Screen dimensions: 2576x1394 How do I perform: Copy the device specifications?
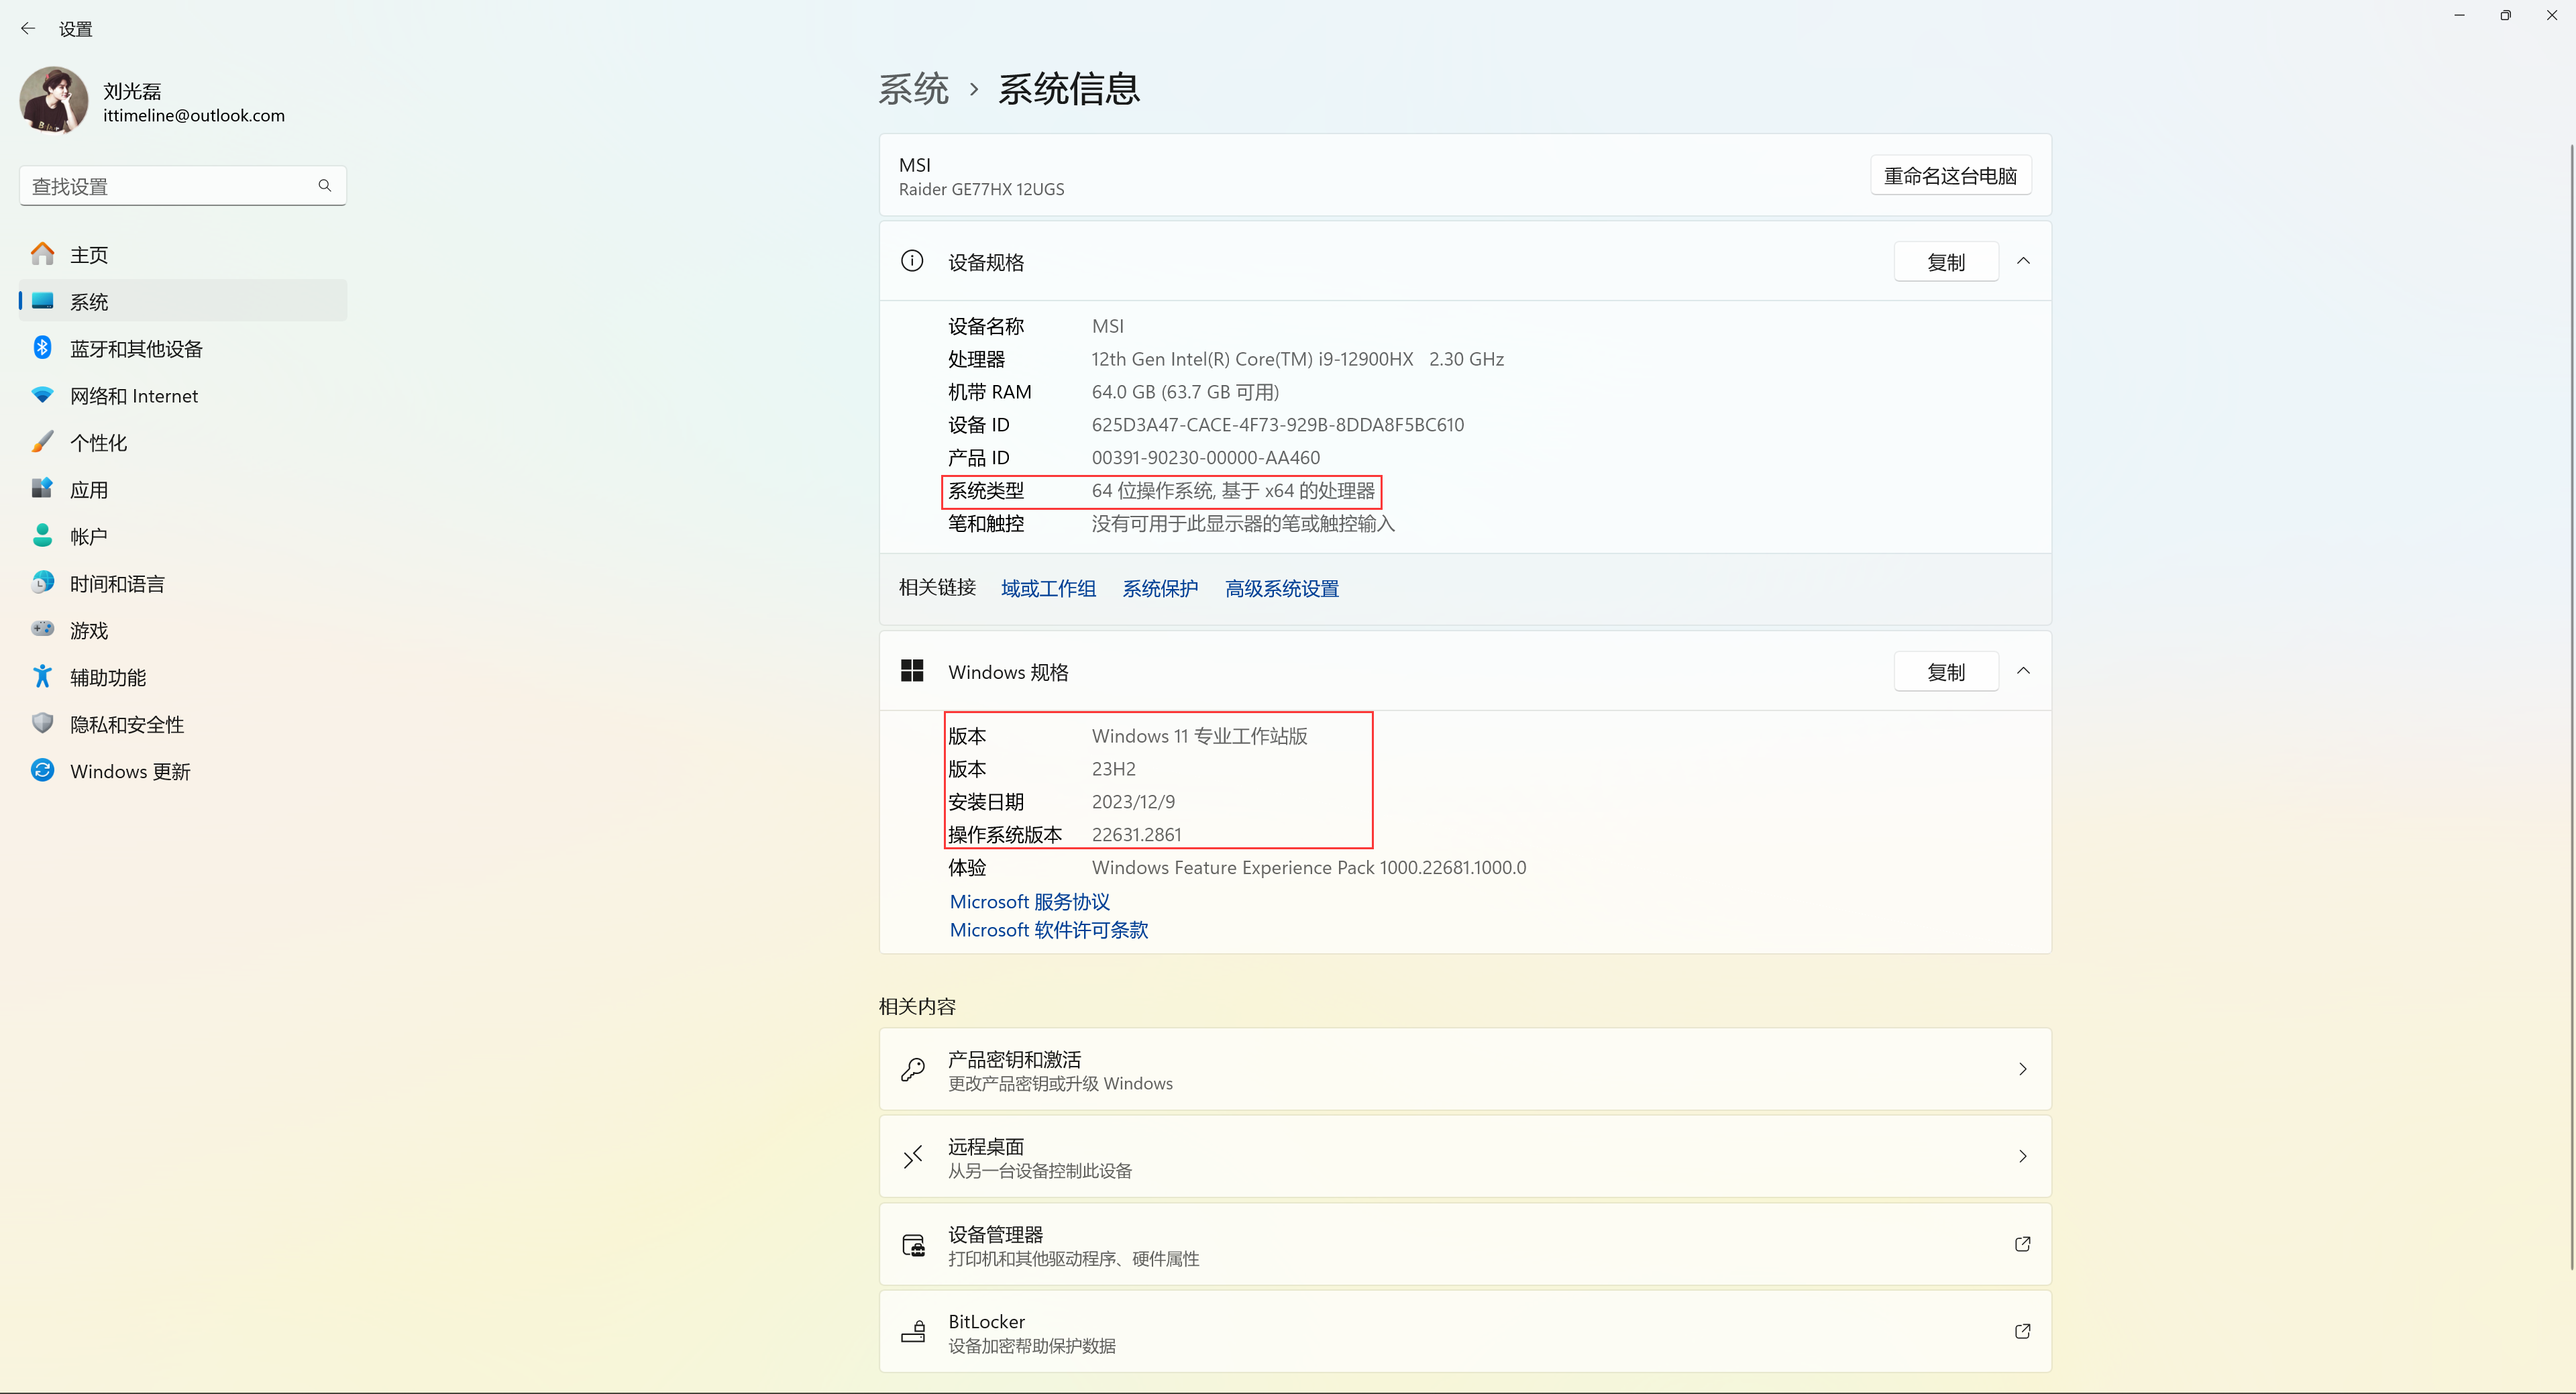pos(1945,262)
